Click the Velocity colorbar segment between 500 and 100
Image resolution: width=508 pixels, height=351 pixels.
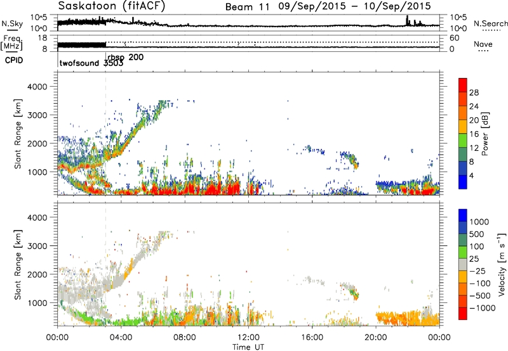click(x=463, y=239)
